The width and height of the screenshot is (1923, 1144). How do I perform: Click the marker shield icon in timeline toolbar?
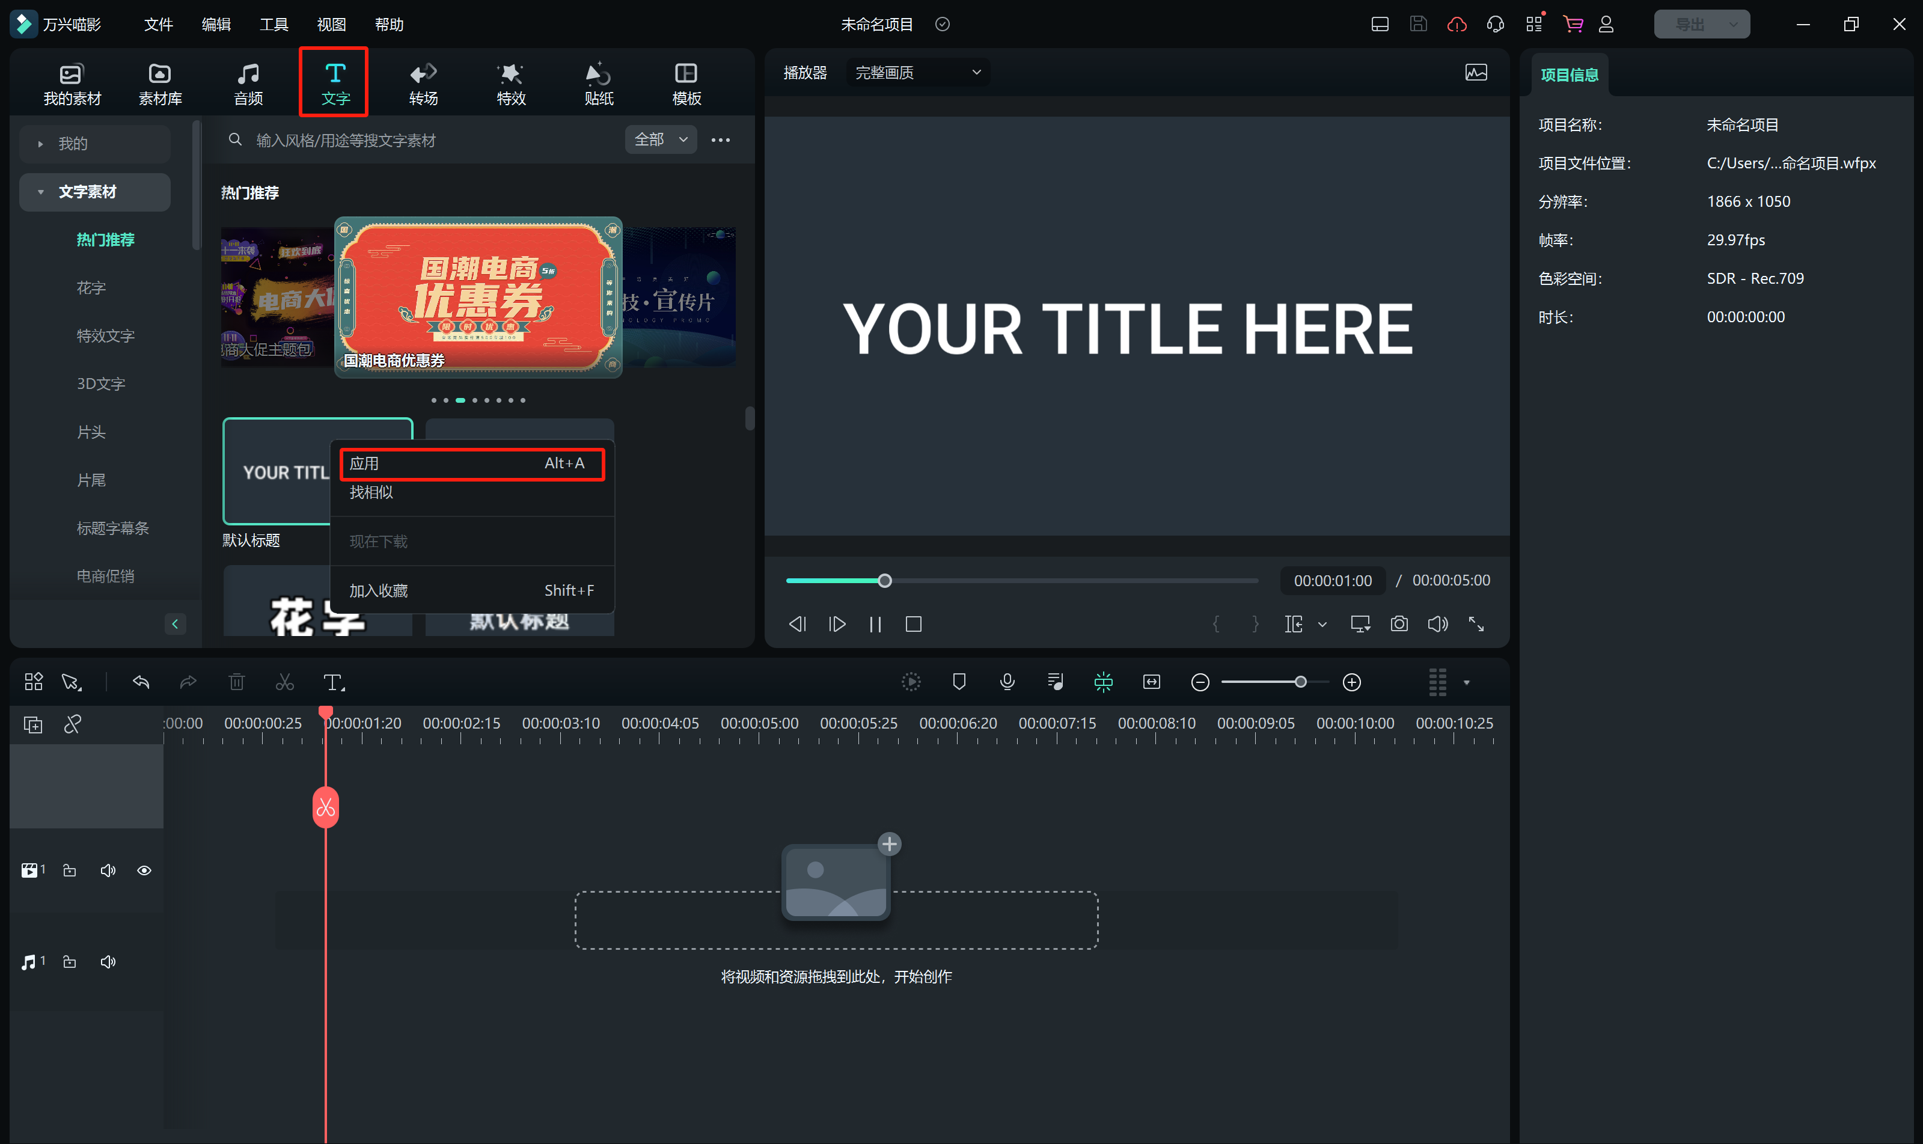[959, 682]
